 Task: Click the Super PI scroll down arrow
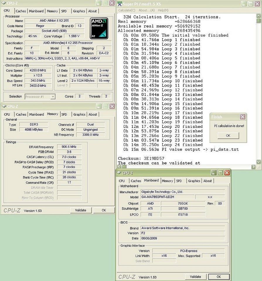pyautogui.click(x=258, y=162)
